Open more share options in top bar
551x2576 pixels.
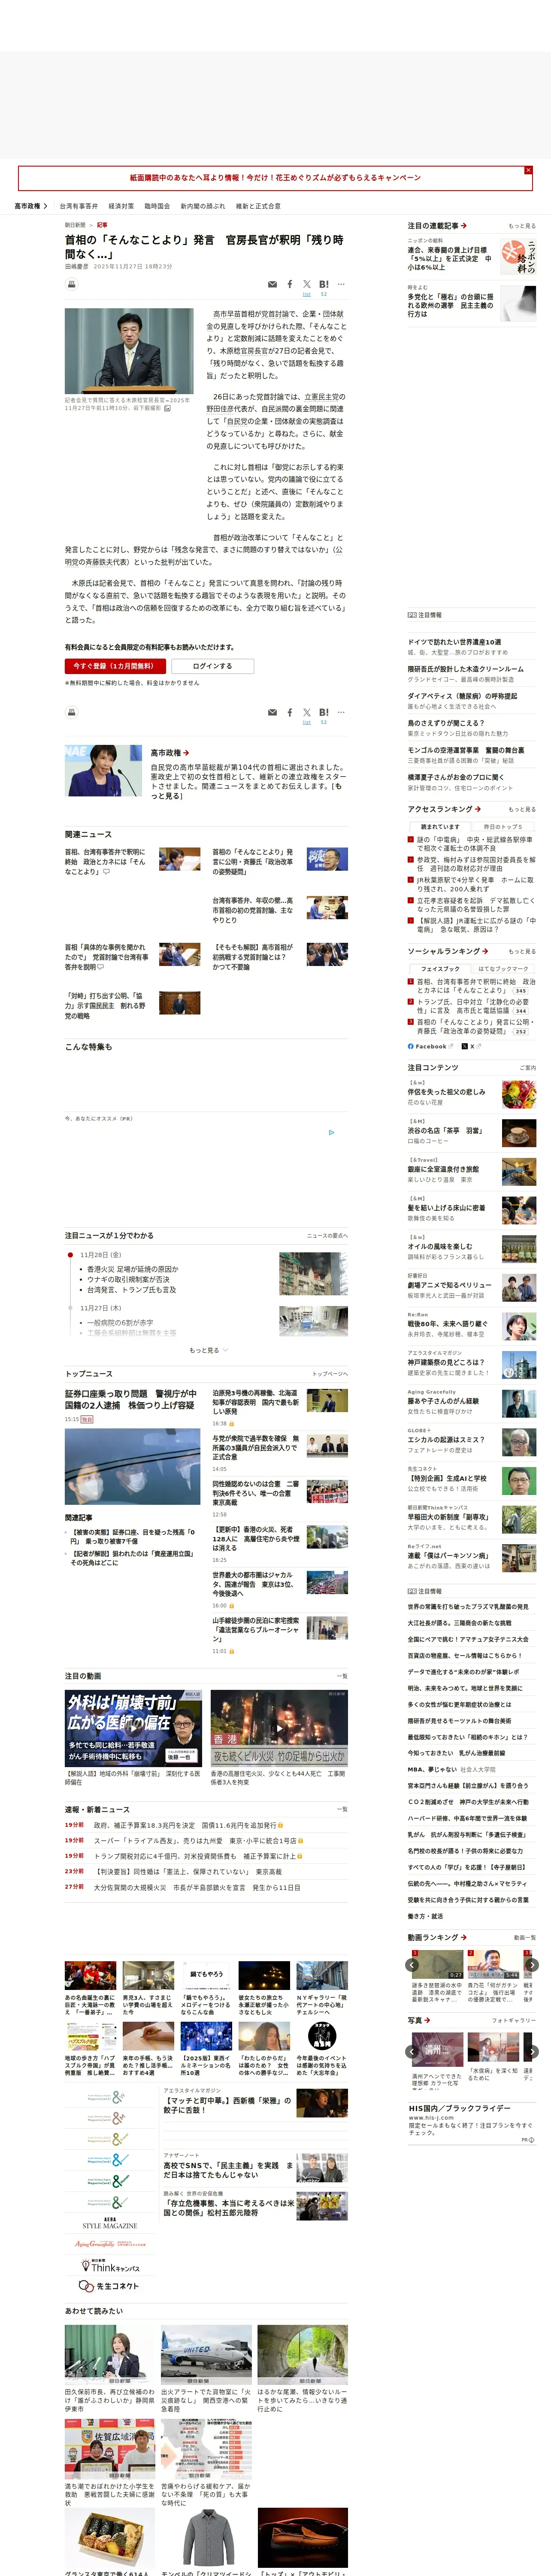pyautogui.click(x=341, y=284)
